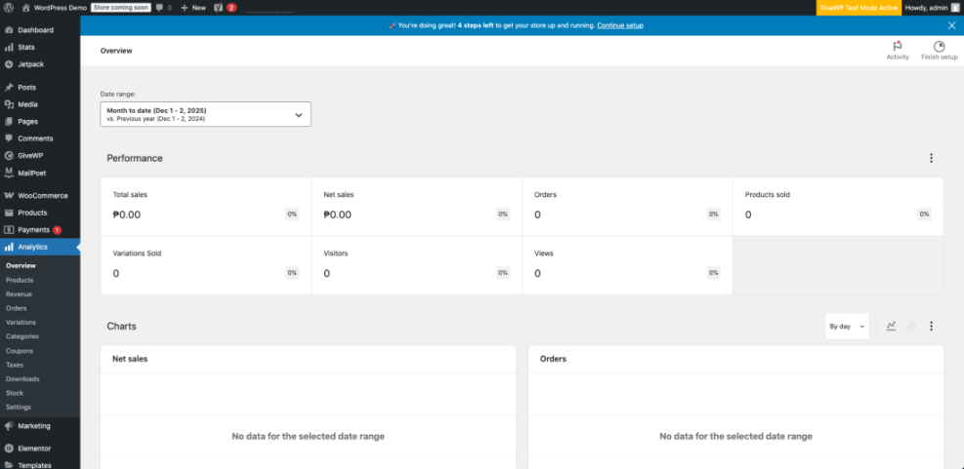
Task: Click the Finish setup progress icon
Action: (x=939, y=51)
